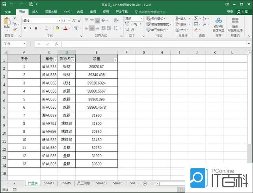Click the Save to Baidu Netdisk icon
253x193 pixels.
tap(218, 21)
